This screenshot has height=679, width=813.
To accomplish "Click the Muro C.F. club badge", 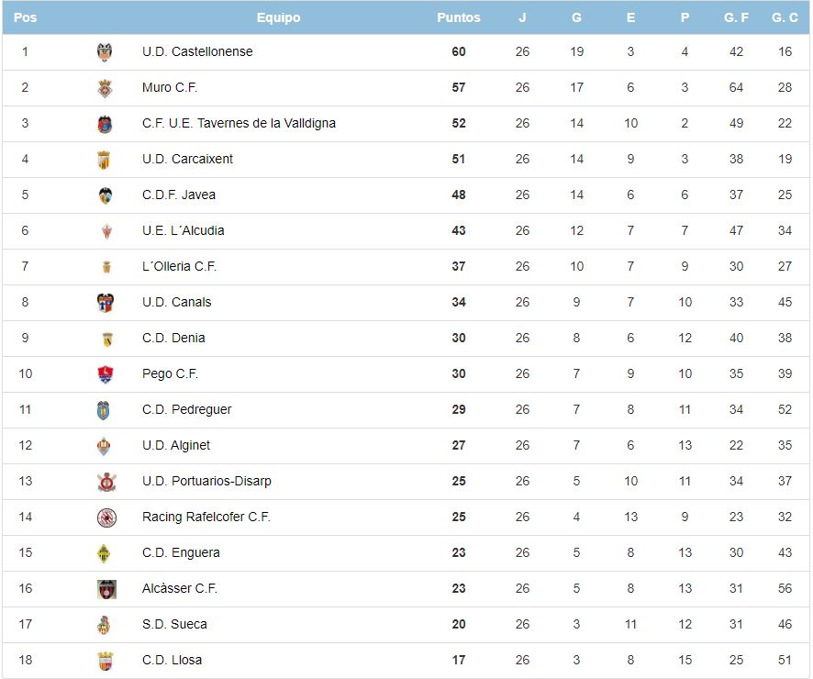I will pyautogui.click(x=105, y=88).
